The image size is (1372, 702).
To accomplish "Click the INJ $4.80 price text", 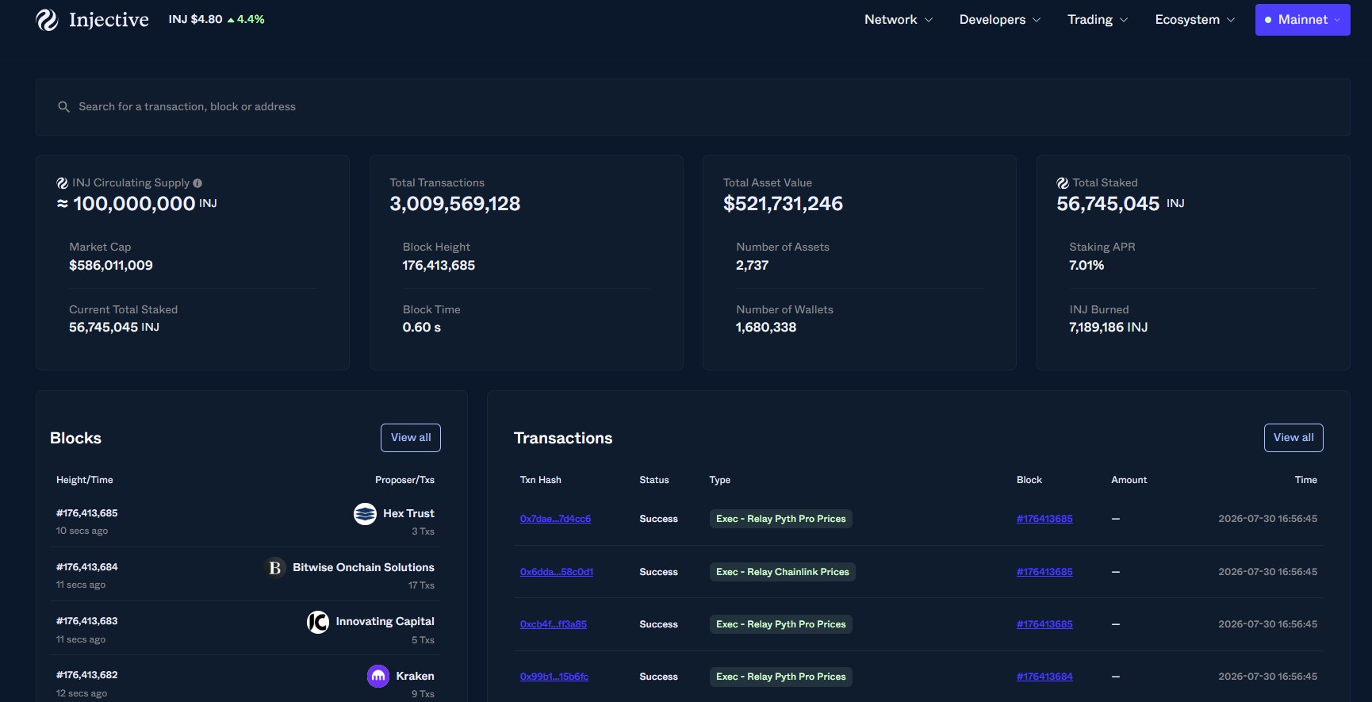I will pyautogui.click(x=195, y=19).
